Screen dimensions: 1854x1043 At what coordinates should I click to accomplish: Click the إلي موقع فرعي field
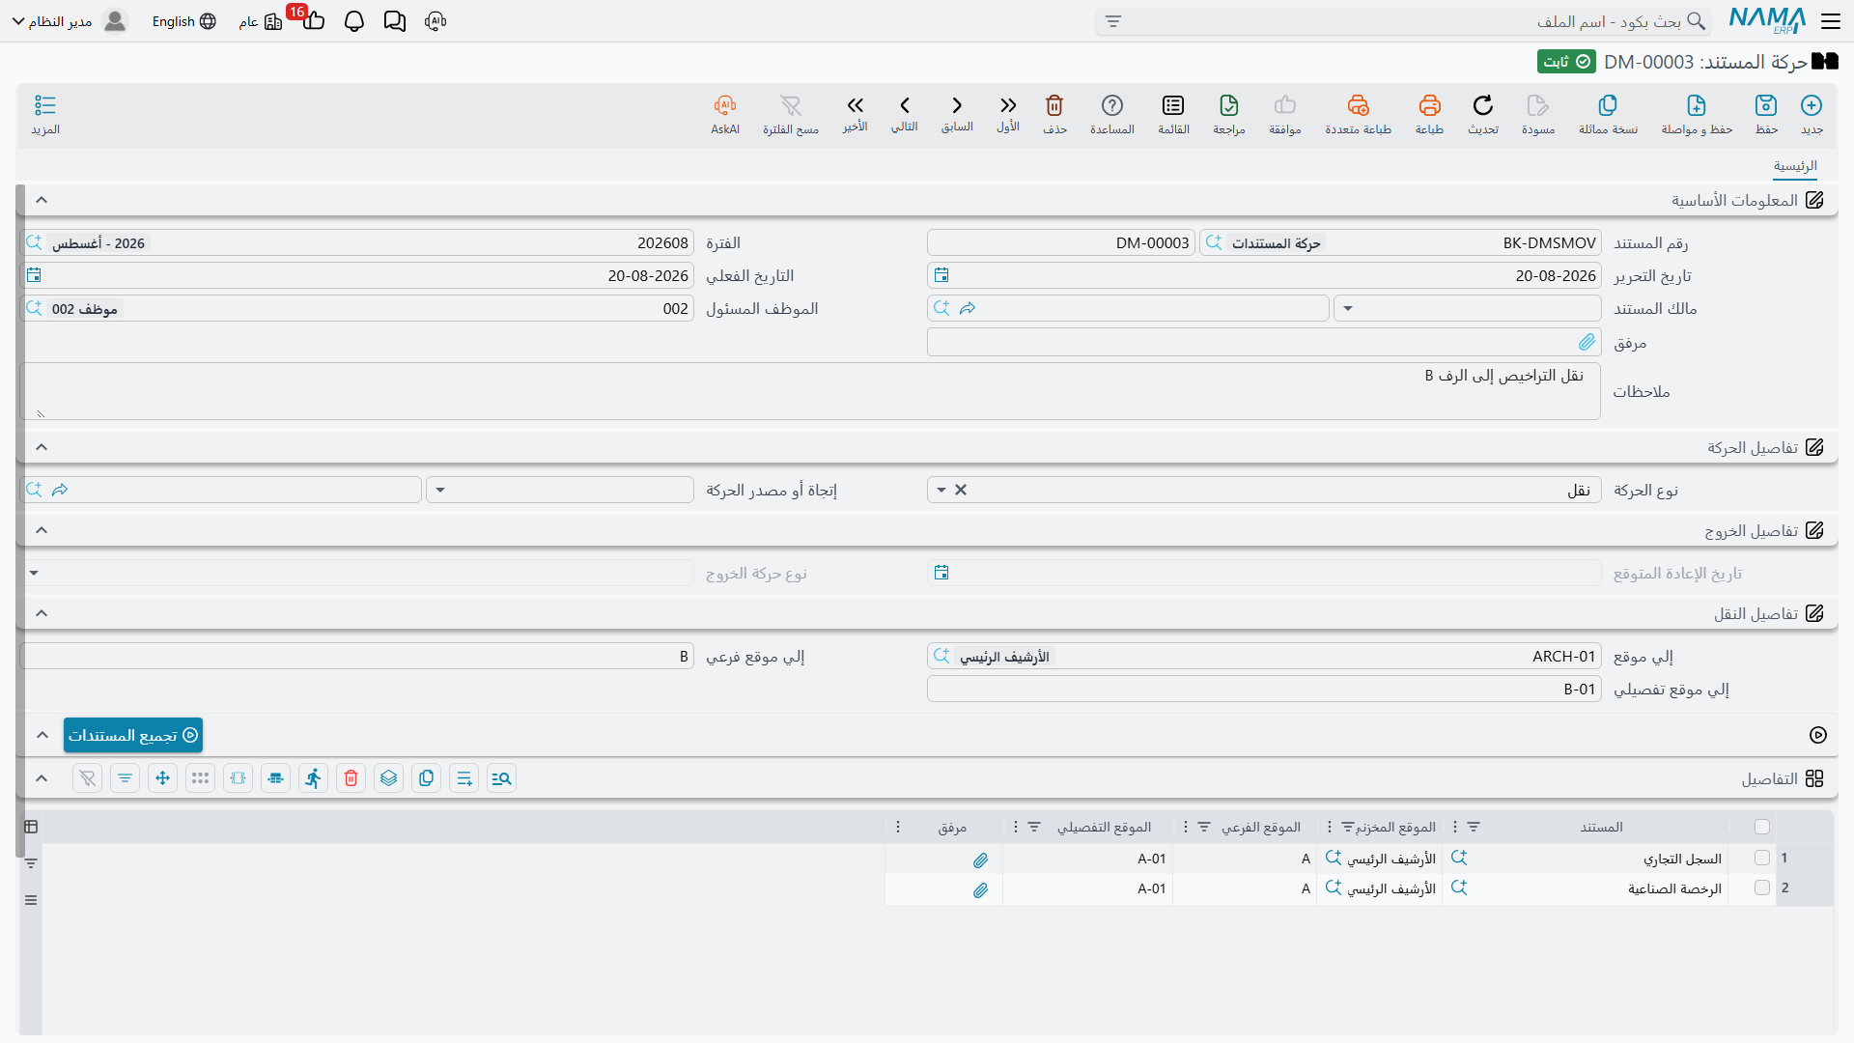pyautogui.click(x=357, y=656)
